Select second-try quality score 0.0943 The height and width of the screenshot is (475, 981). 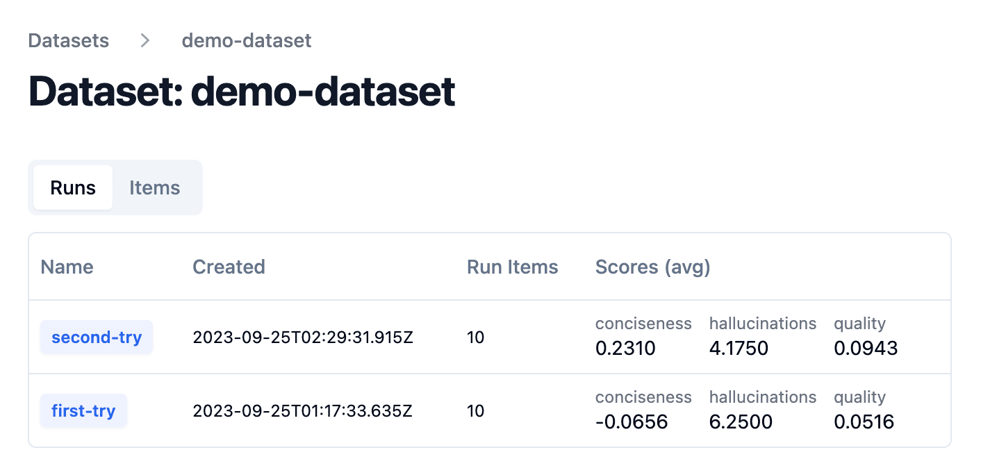click(866, 348)
